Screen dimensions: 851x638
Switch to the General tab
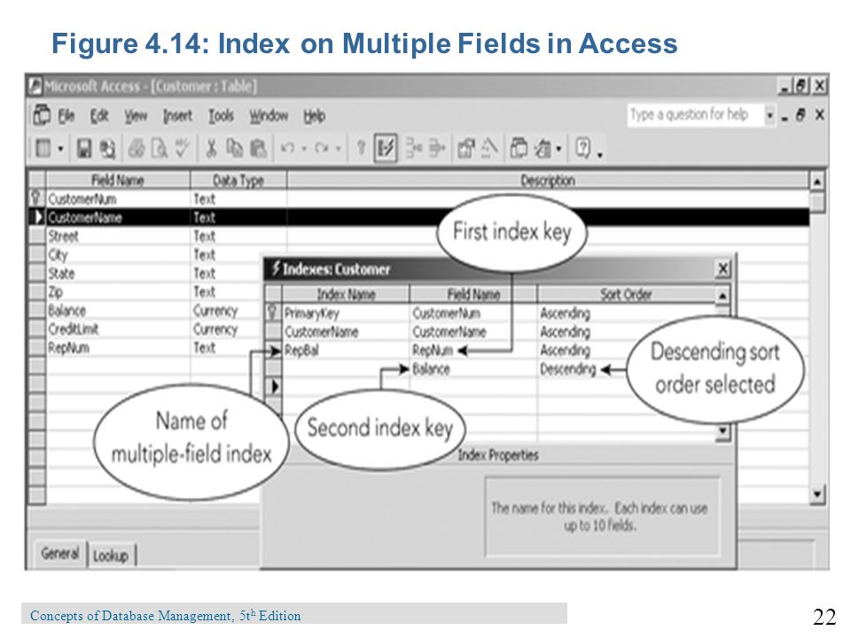tap(60, 553)
